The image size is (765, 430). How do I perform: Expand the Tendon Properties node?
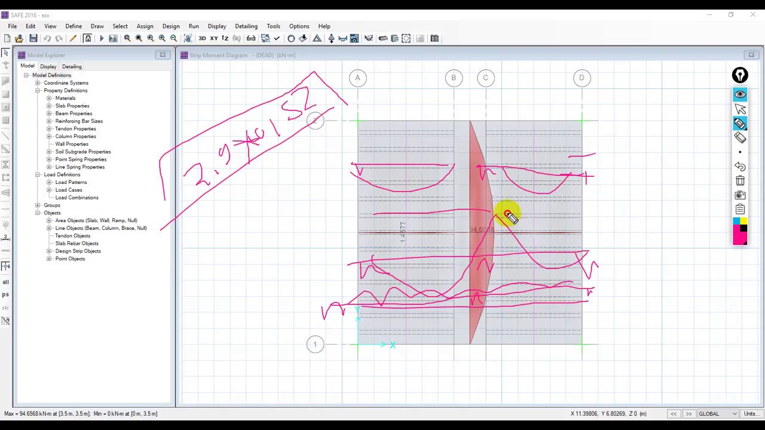coord(49,129)
